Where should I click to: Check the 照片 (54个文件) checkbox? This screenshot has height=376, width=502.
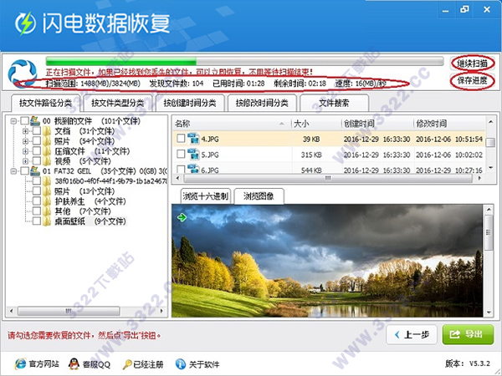click(37, 140)
